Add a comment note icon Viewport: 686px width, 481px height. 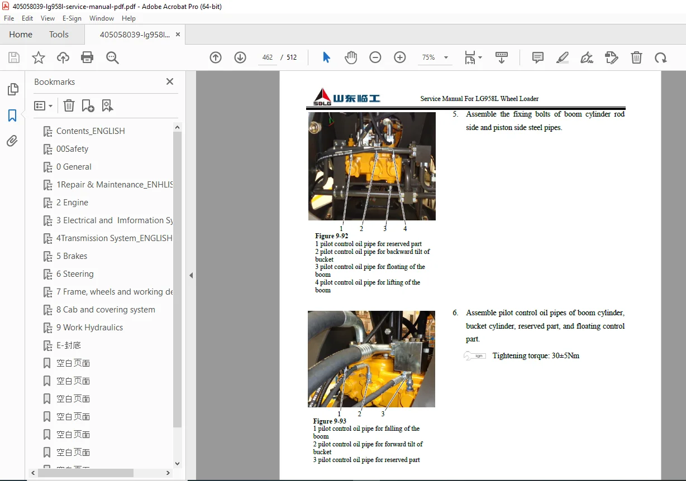point(538,57)
